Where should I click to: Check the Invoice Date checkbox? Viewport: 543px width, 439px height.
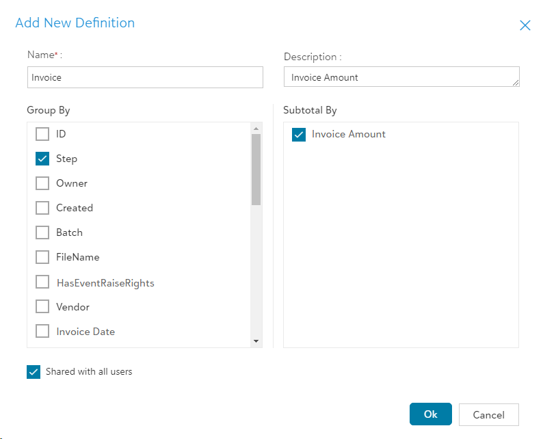click(x=42, y=331)
